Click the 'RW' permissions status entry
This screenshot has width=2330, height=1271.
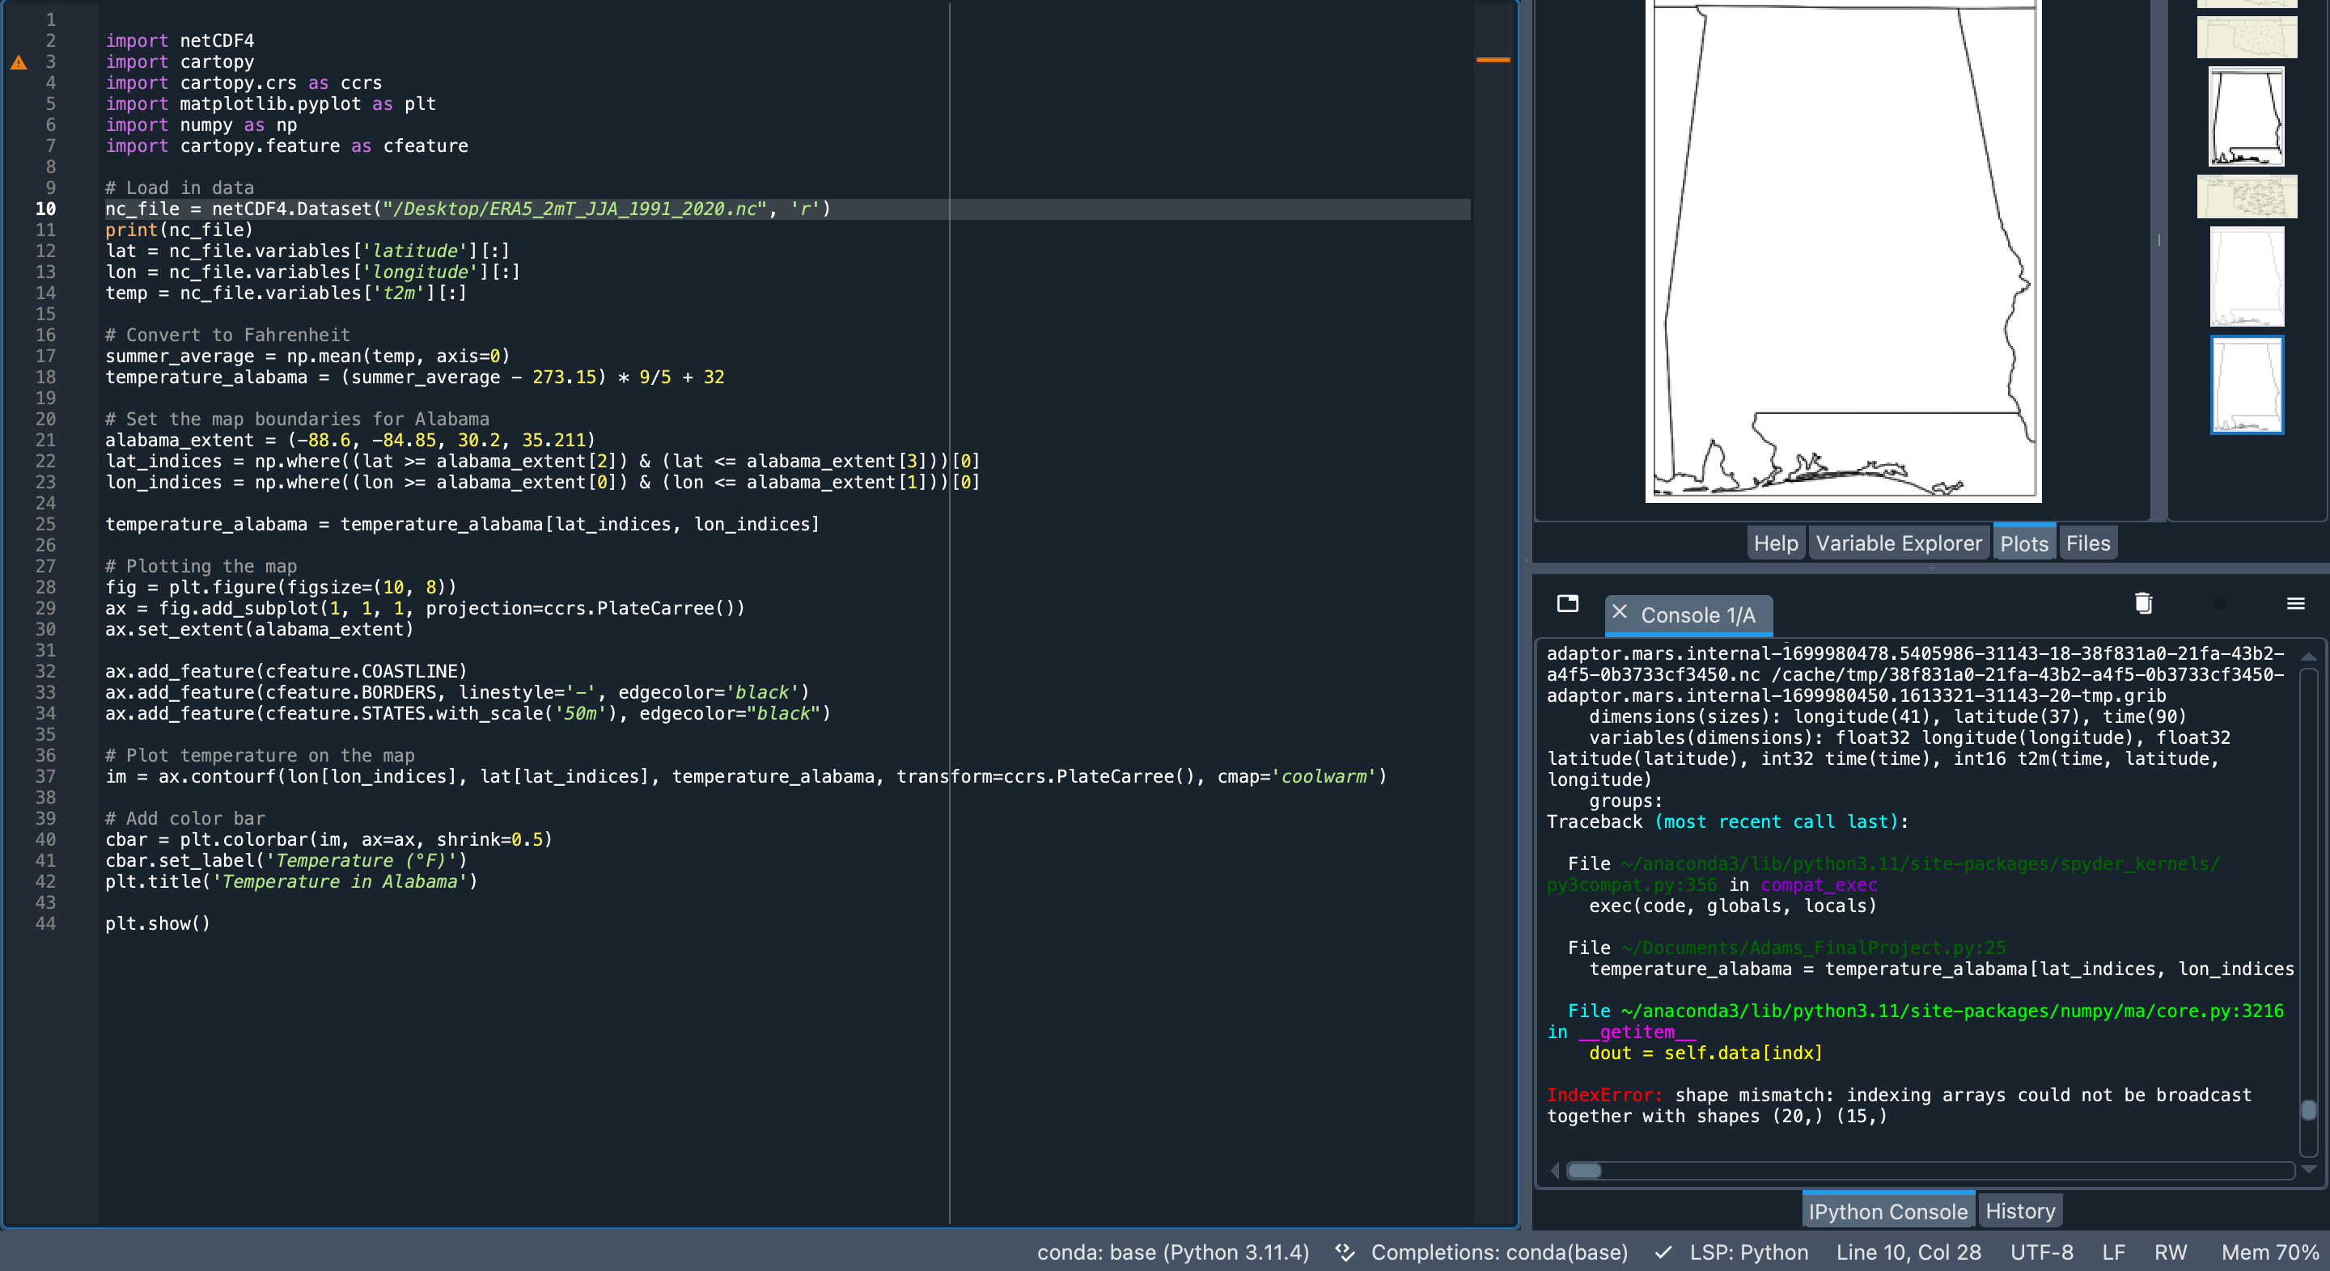[x=2170, y=1252]
